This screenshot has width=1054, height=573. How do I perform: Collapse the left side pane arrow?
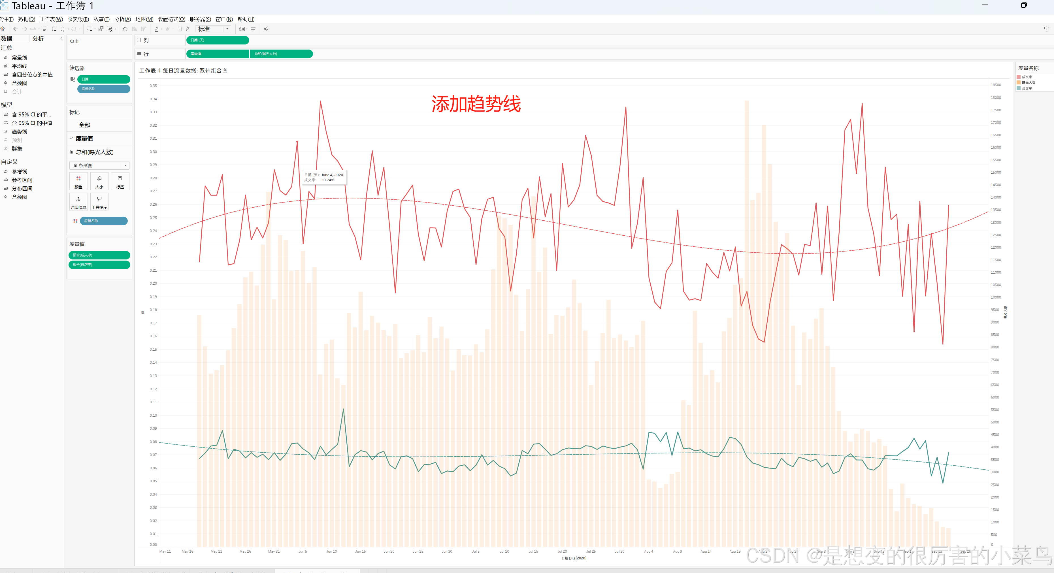click(x=61, y=38)
